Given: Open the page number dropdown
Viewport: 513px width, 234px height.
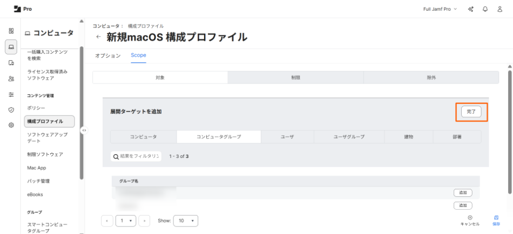Looking at the screenshot, I should [x=125, y=221].
